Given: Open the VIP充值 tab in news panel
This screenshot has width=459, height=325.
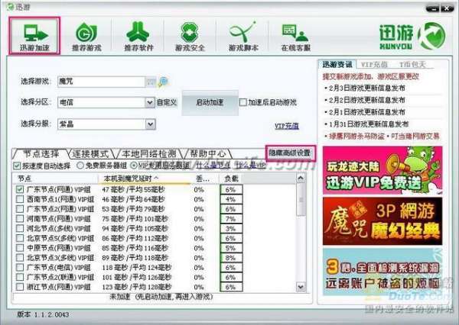Looking at the screenshot, I should (x=374, y=65).
